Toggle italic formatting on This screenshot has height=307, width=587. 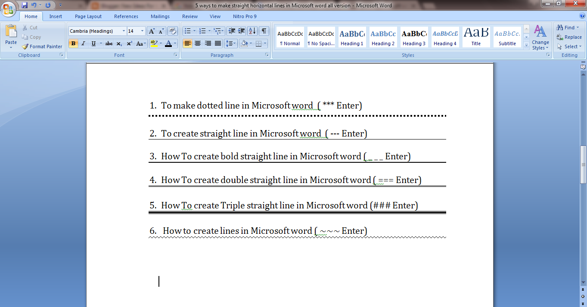pyautogui.click(x=83, y=43)
